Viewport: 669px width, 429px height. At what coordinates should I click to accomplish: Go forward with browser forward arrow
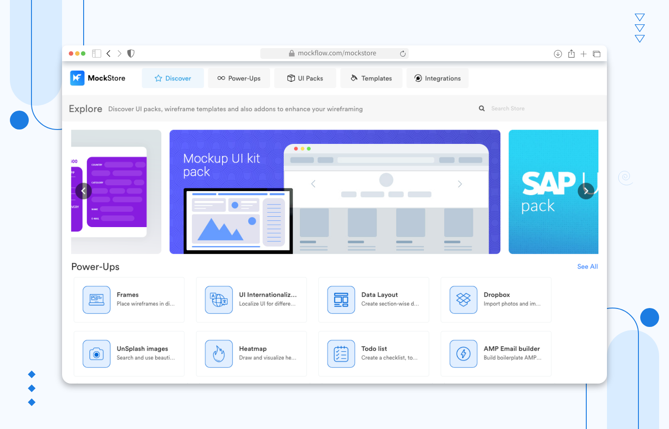[x=120, y=54]
